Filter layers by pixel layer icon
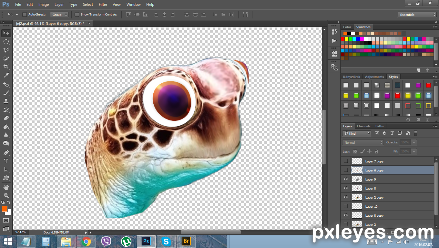Viewport: 439px width, 248px height. [x=377, y=133]
